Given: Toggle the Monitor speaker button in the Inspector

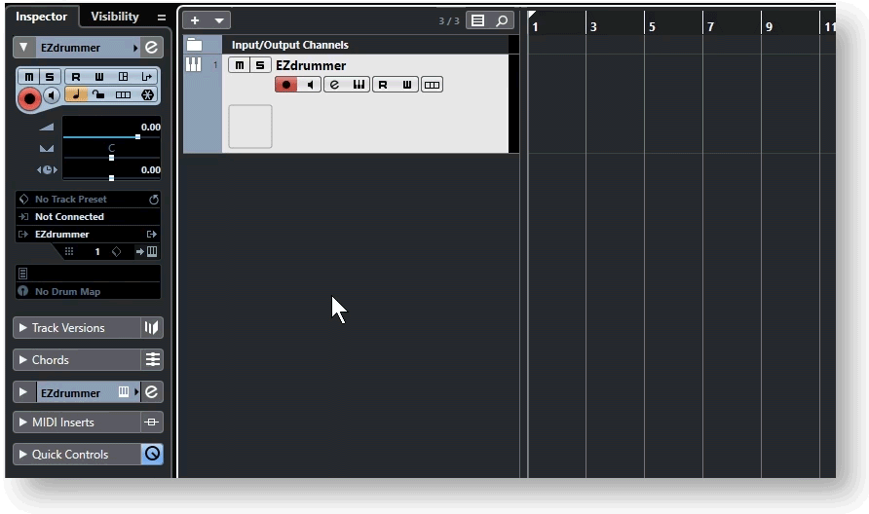Looking at the screenshot, I should click(x=52, y=95).
